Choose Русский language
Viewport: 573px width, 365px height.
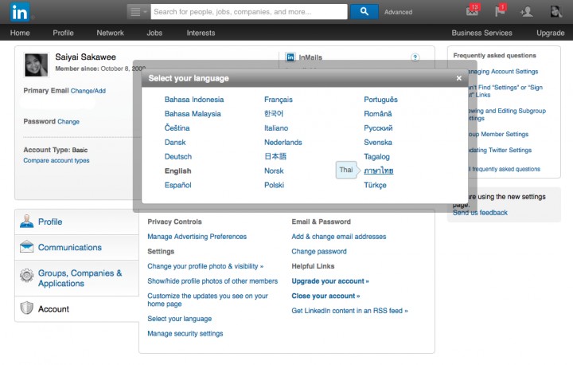click(x=378, y=128)
